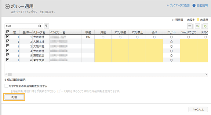
Task: Click the 配信 button
Action: point(14,97)
